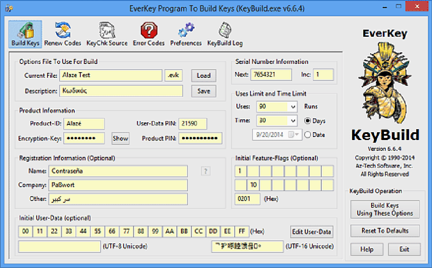Click Show next to Encryption-Key
This screenshot has height=268, width=432.
(121, 138)
